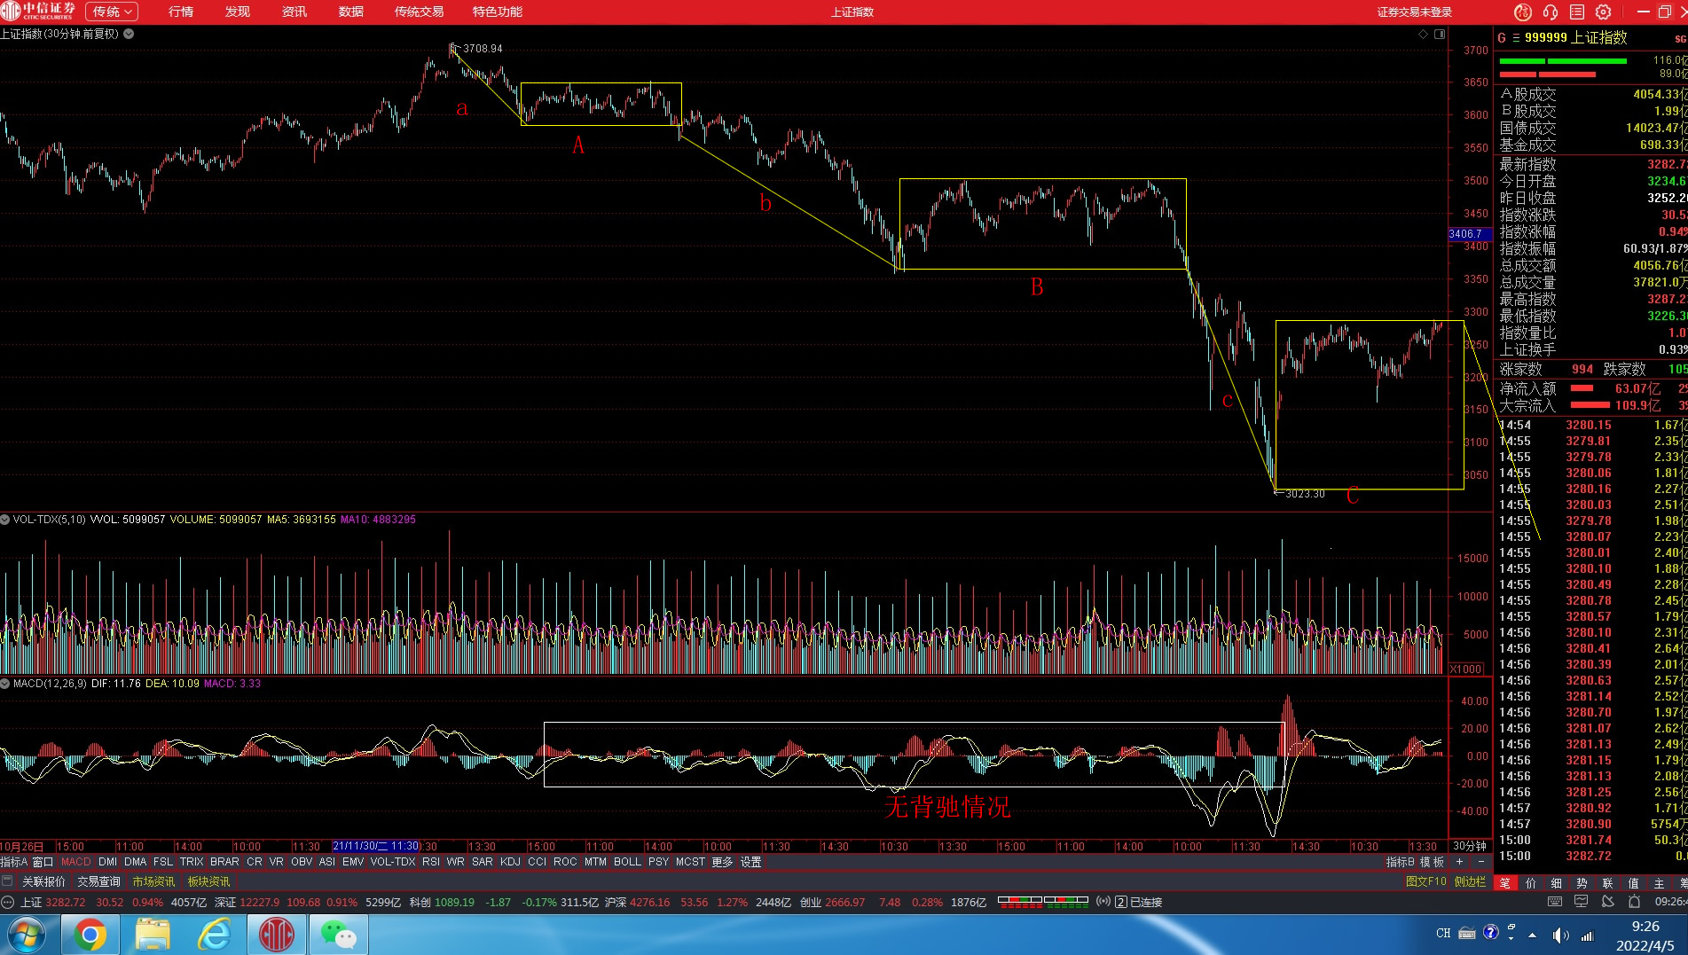The height and width of the screenshot is (955, 1688).
Task: Select the KDJ indicator tab
Action: 510,862
